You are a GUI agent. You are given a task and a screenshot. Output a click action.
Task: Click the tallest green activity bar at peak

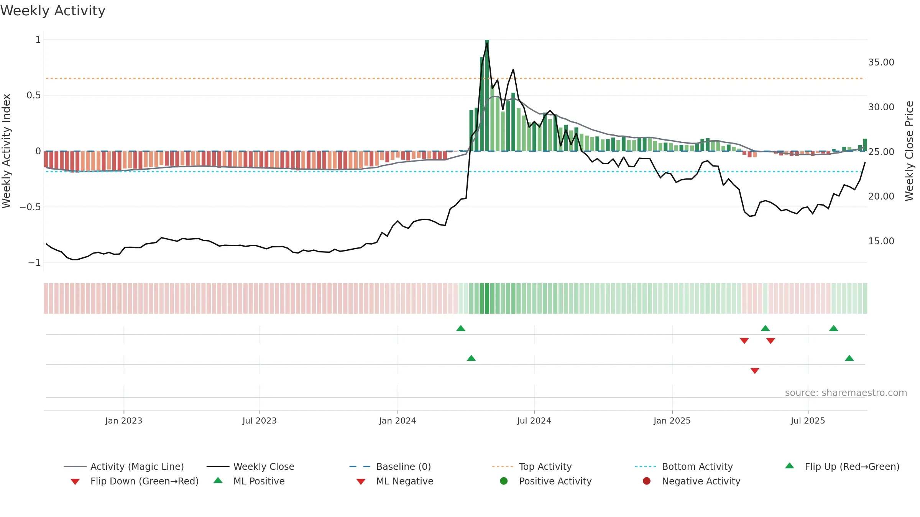(487, 95)
